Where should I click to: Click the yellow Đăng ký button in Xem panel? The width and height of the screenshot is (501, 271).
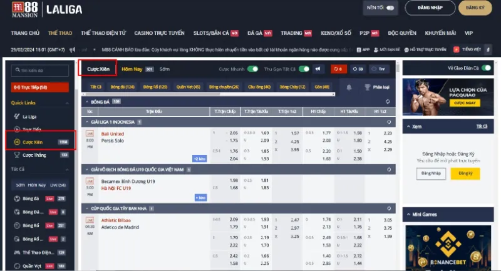click(465, 173)
